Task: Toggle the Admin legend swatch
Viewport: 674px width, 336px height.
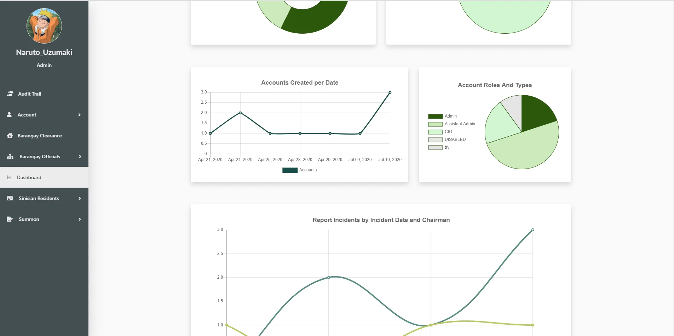Action: click(x=435, y=116)
